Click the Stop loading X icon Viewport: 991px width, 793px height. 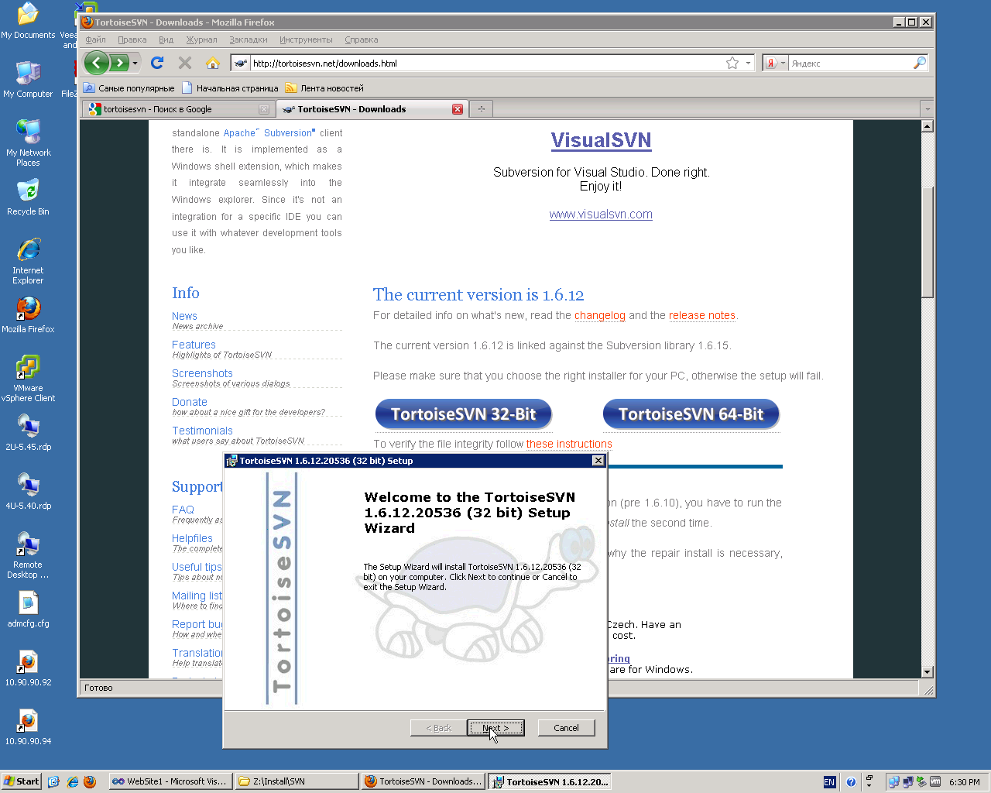click(x=185, y=63)
